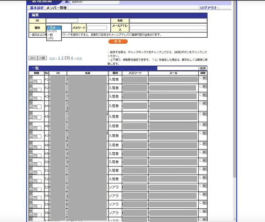This screenshot has width=265, height=222.
Task: Click 修 edit button for row 55
Action: pos(31,202)
